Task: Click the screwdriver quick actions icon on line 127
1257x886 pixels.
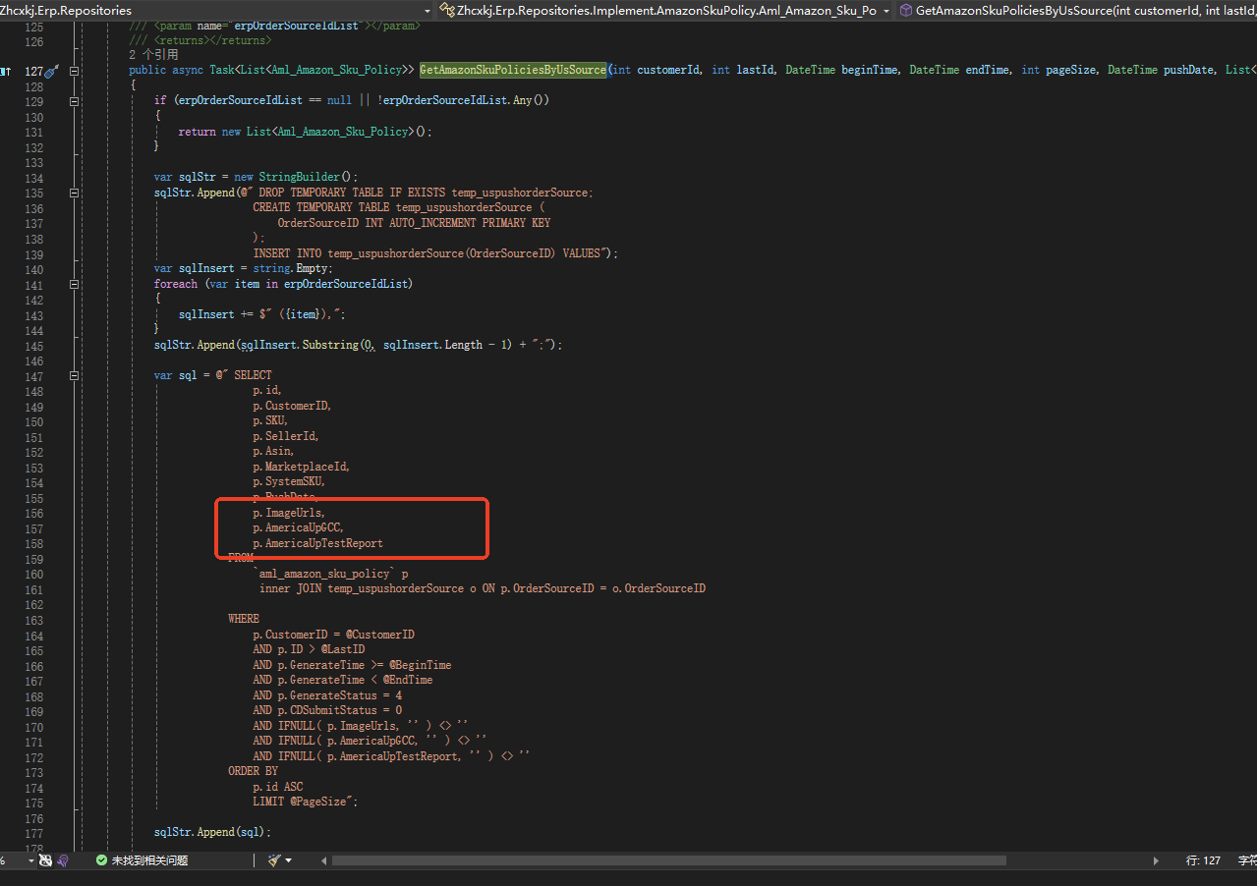Action: [x=52, y=71]
